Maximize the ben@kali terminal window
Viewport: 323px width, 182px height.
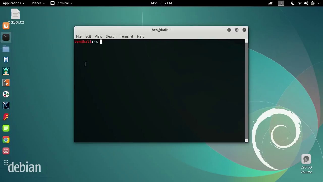tap(237, 30)
